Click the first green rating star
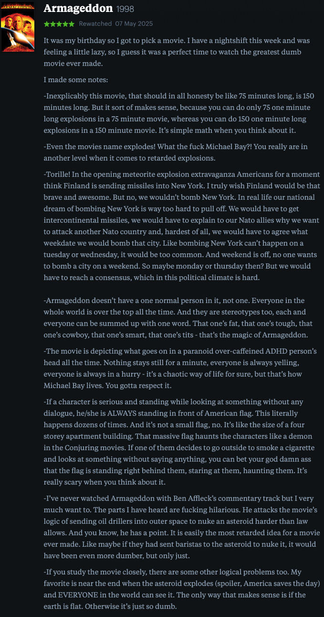Viewport: 324px width, 617px height. (46, 24)
